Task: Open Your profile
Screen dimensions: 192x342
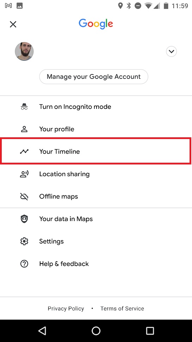Action: tap(96, 129)
